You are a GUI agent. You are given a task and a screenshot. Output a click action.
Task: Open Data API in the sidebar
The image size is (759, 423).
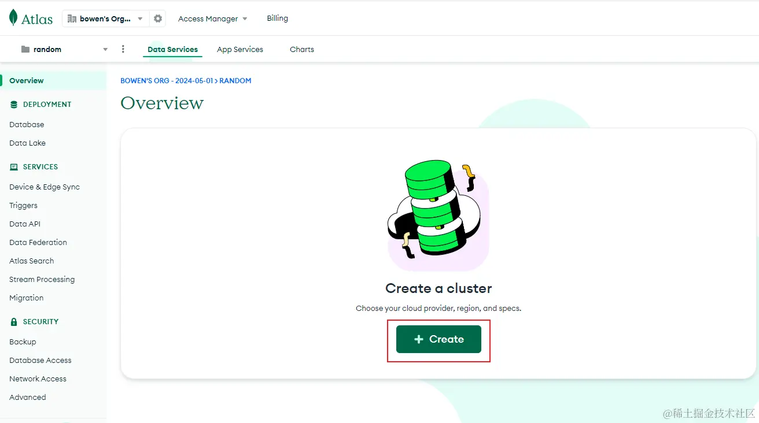[x=25, y=224]
